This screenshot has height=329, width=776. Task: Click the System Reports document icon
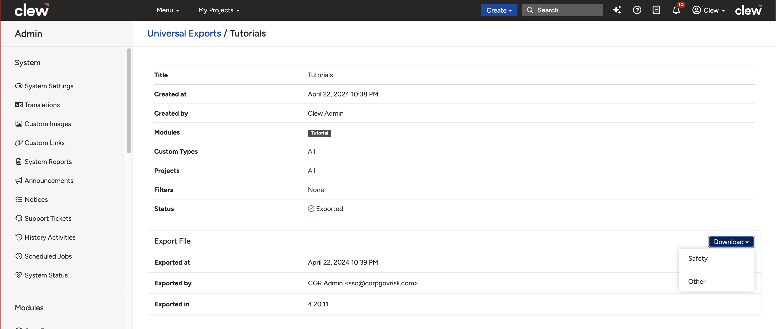(x=19, y=162)
